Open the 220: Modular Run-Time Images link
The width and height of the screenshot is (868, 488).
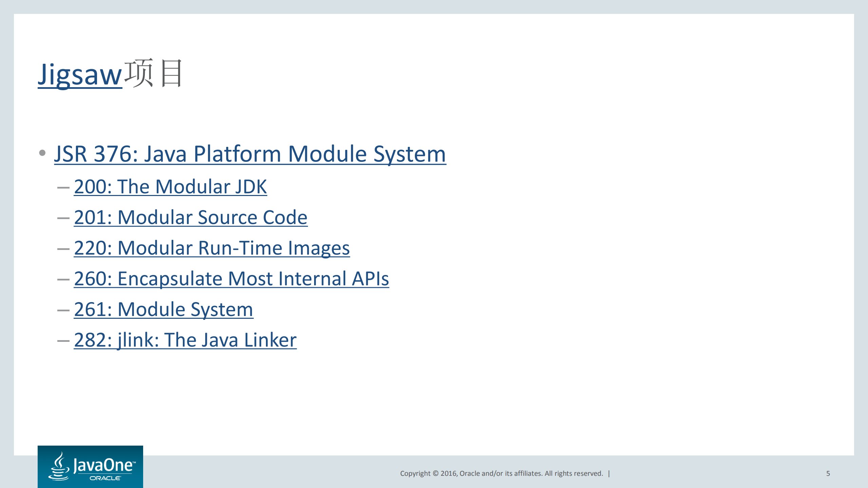(212, 248)
